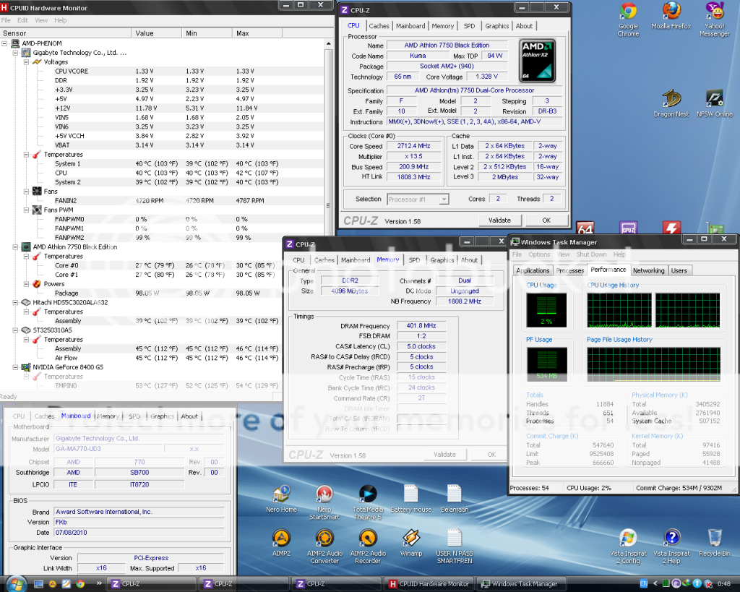Click the Max column header
740x592 pixels.
pos(257,33)
